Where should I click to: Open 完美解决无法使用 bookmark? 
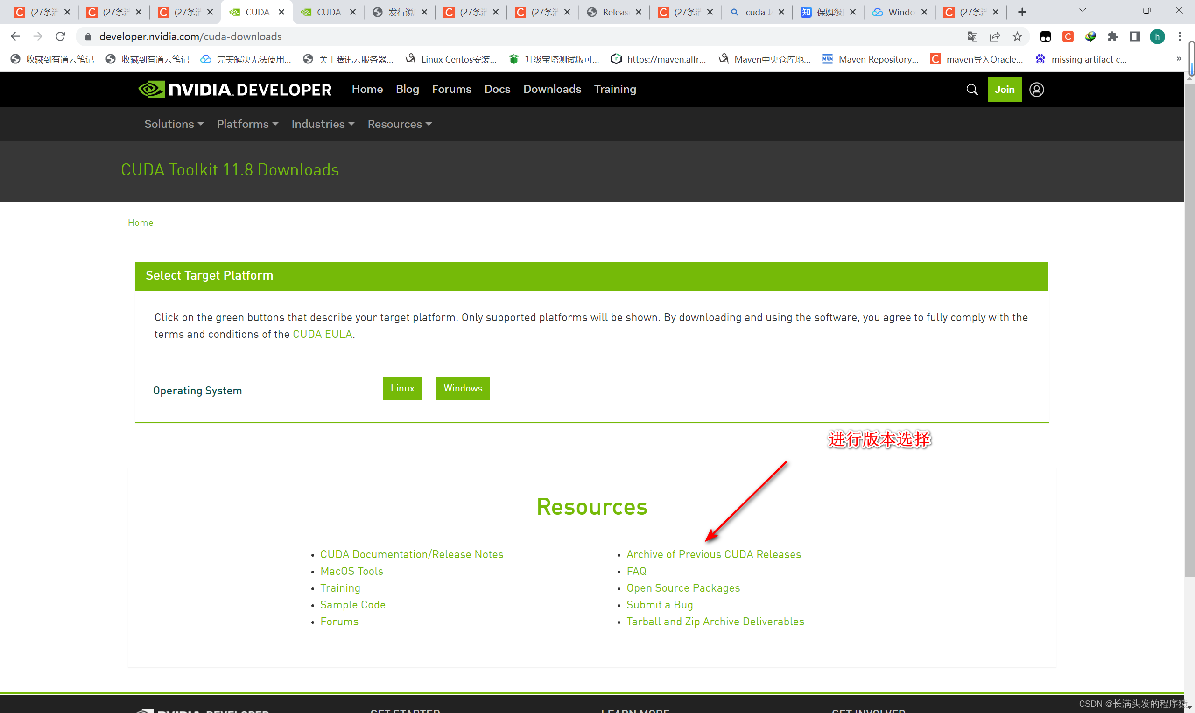click(x=246, y=59)
